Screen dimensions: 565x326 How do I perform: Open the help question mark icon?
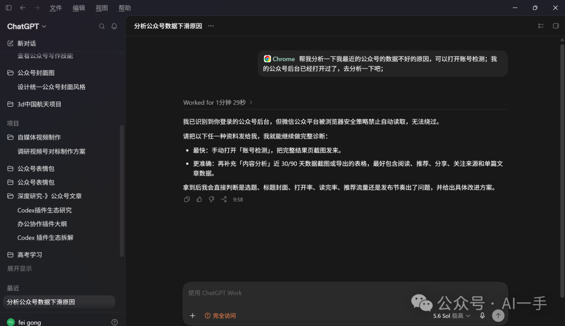[115, 322]
